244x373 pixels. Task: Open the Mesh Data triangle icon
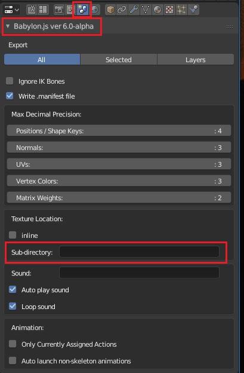[x=146, y=10]
